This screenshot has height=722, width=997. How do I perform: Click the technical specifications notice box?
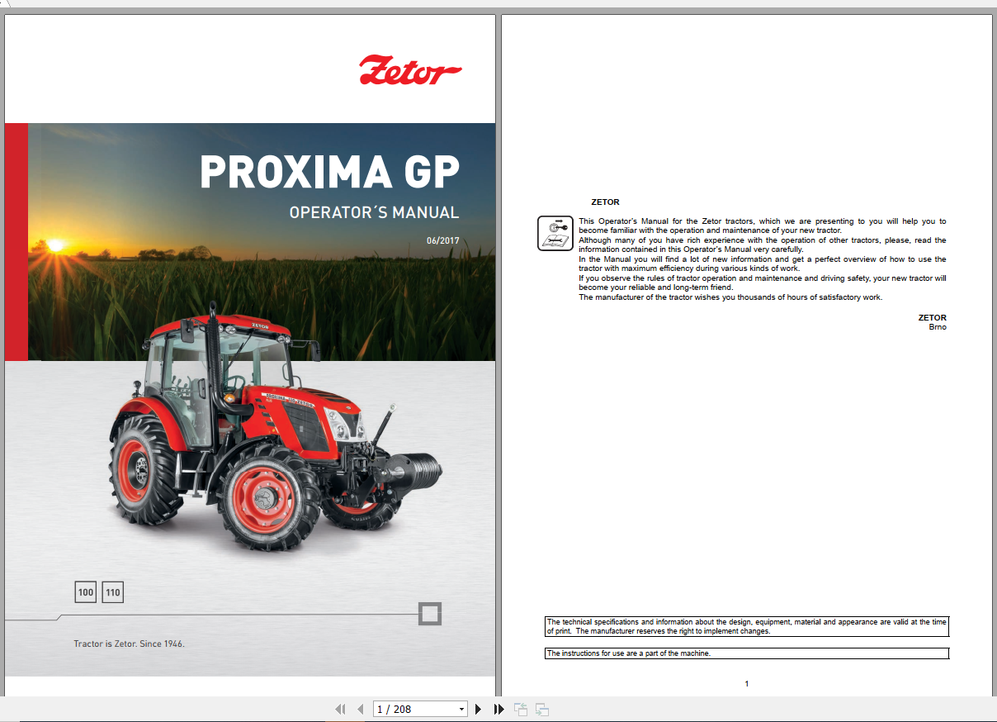pos(747,626)
